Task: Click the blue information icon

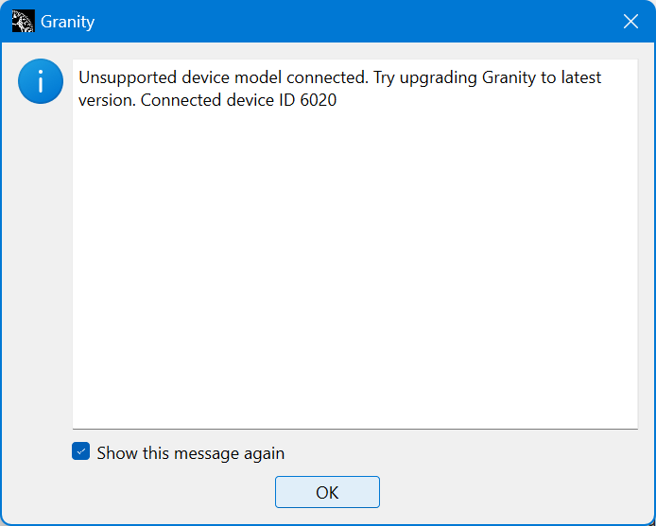Action: (41, 81)
